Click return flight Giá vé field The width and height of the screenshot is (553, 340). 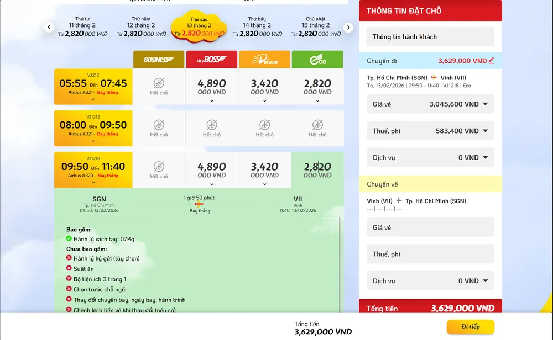point(430,227)
